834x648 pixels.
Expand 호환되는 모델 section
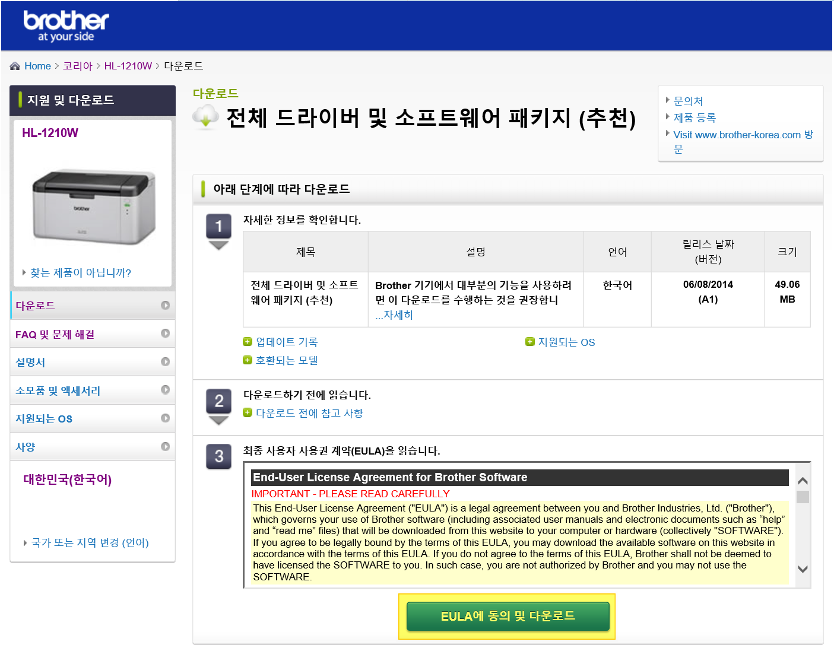tap(287, 360)
